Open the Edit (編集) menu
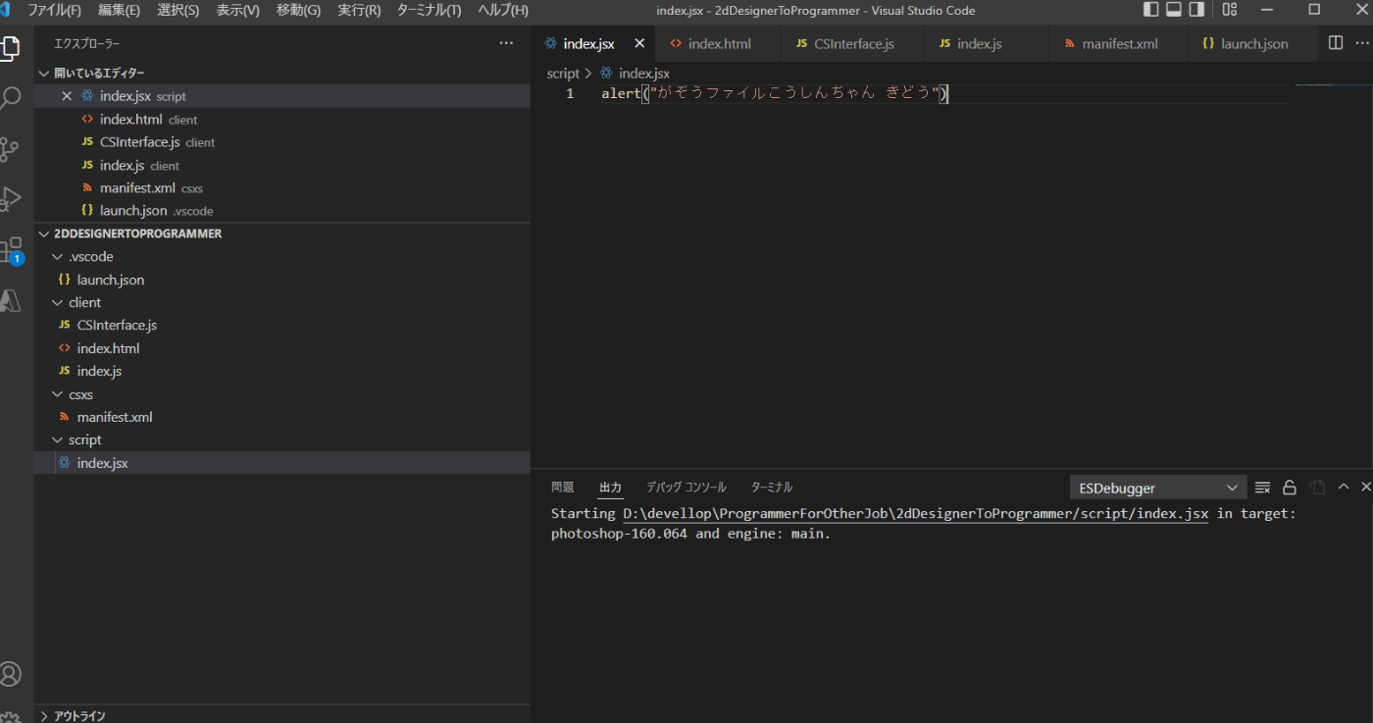 (119, 10)
